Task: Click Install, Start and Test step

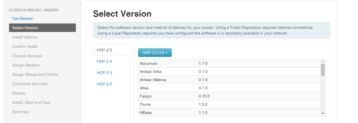Action: pyautogui.click(x=31, y=102)
